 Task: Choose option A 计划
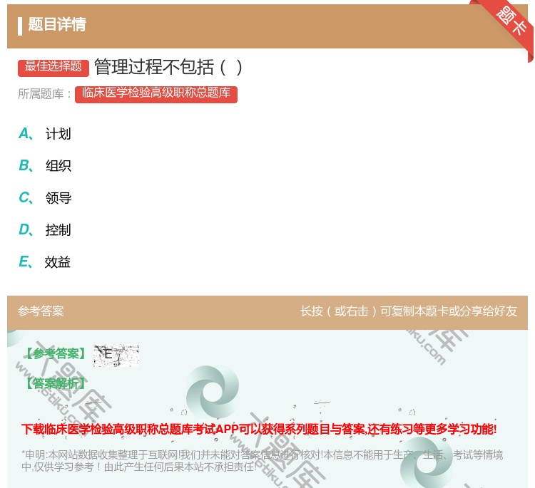(x=45, y=134)
